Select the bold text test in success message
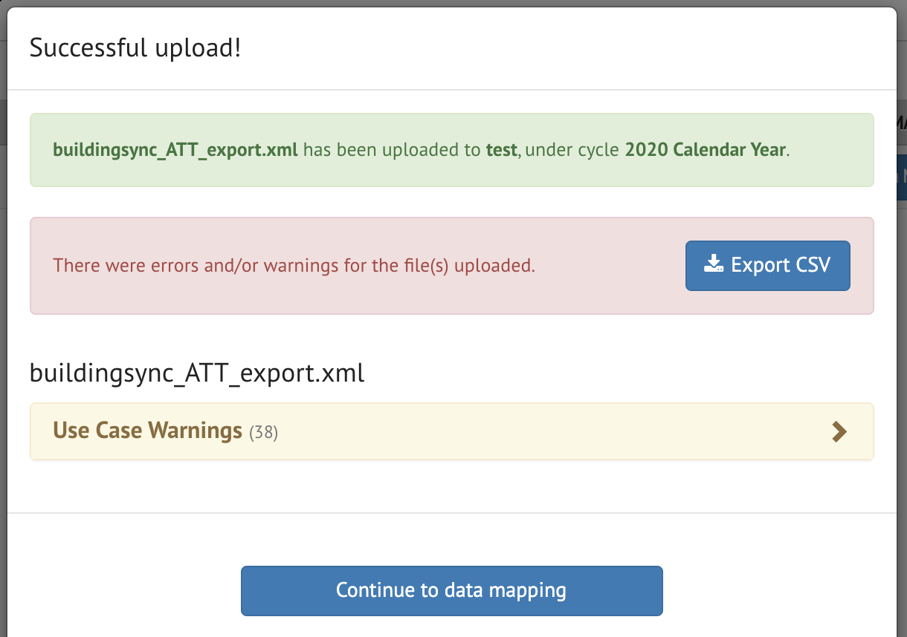The width and height of the screenshot is (907, 637). click(502, 149)
